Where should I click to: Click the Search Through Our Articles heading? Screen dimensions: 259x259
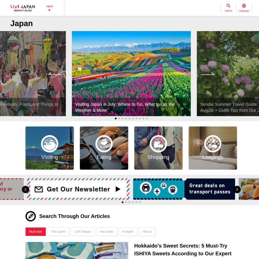(75, 216)
